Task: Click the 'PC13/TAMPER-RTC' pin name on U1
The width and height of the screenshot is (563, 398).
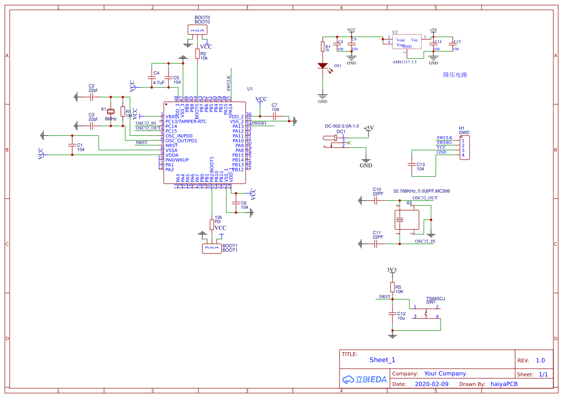Action: pos(186,121)
